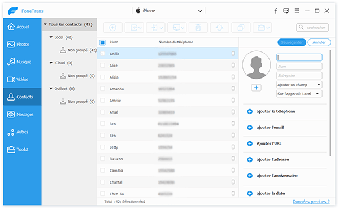
Task: Select Non groupé (0) under iCloud
Action: (x=77, y=76)
